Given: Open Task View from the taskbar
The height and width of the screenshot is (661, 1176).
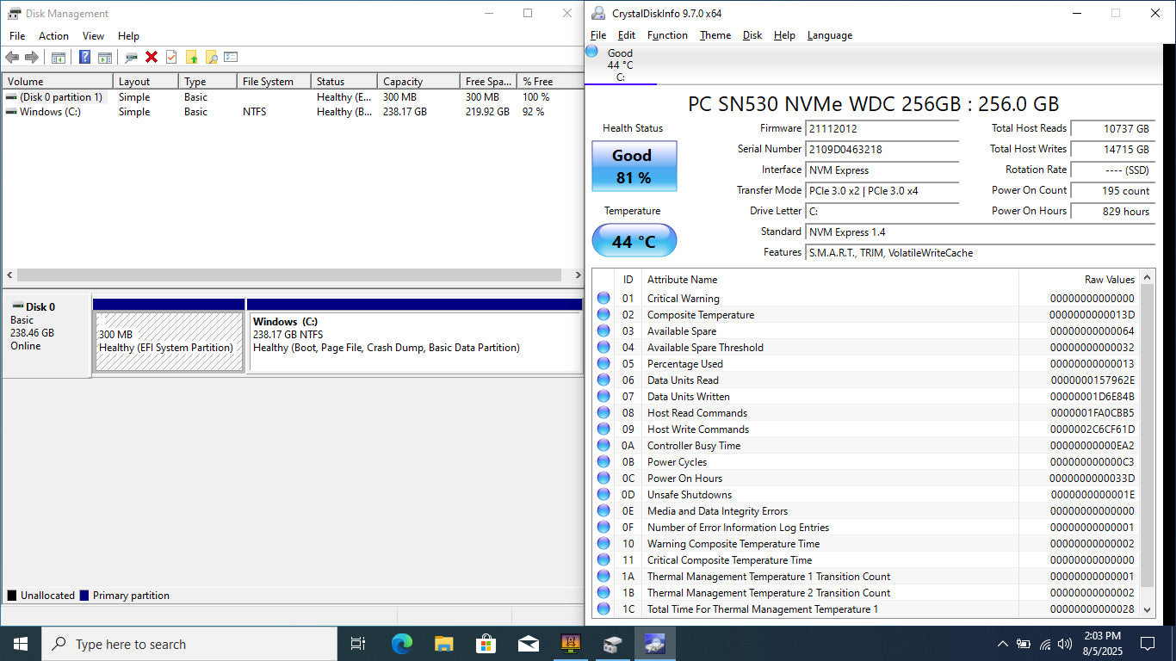Looking at the screenshot, I should 358,644.
